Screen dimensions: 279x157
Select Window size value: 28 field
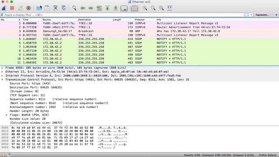coord(27,119)
